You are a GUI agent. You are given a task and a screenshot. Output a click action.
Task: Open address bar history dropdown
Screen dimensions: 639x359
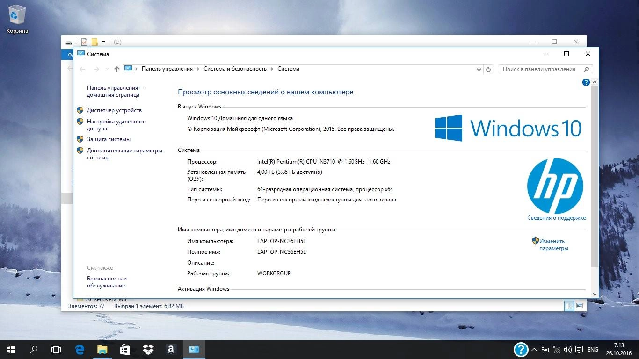pos(479,69)
